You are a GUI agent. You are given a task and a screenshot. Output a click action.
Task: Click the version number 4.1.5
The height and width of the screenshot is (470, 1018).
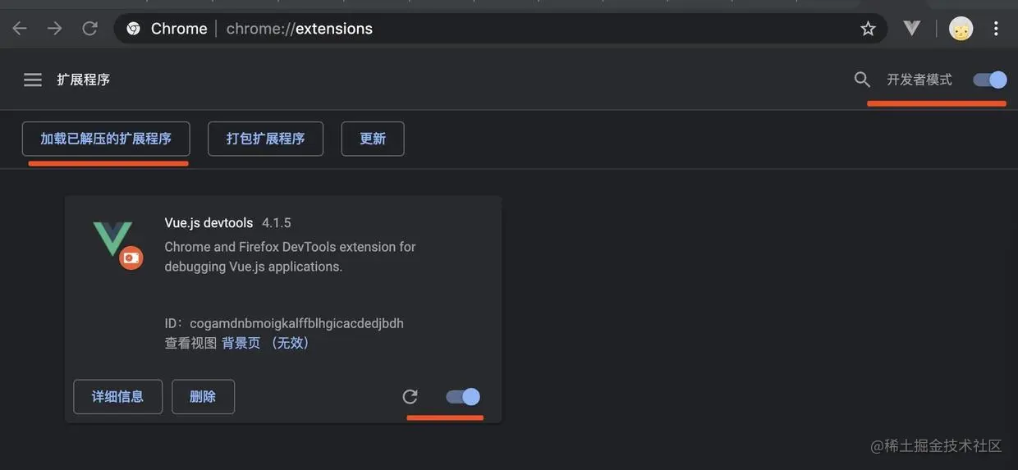click(277, 223)
